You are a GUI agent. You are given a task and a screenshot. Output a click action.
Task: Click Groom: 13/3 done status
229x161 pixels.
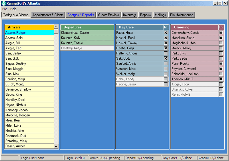pos(212,158)
